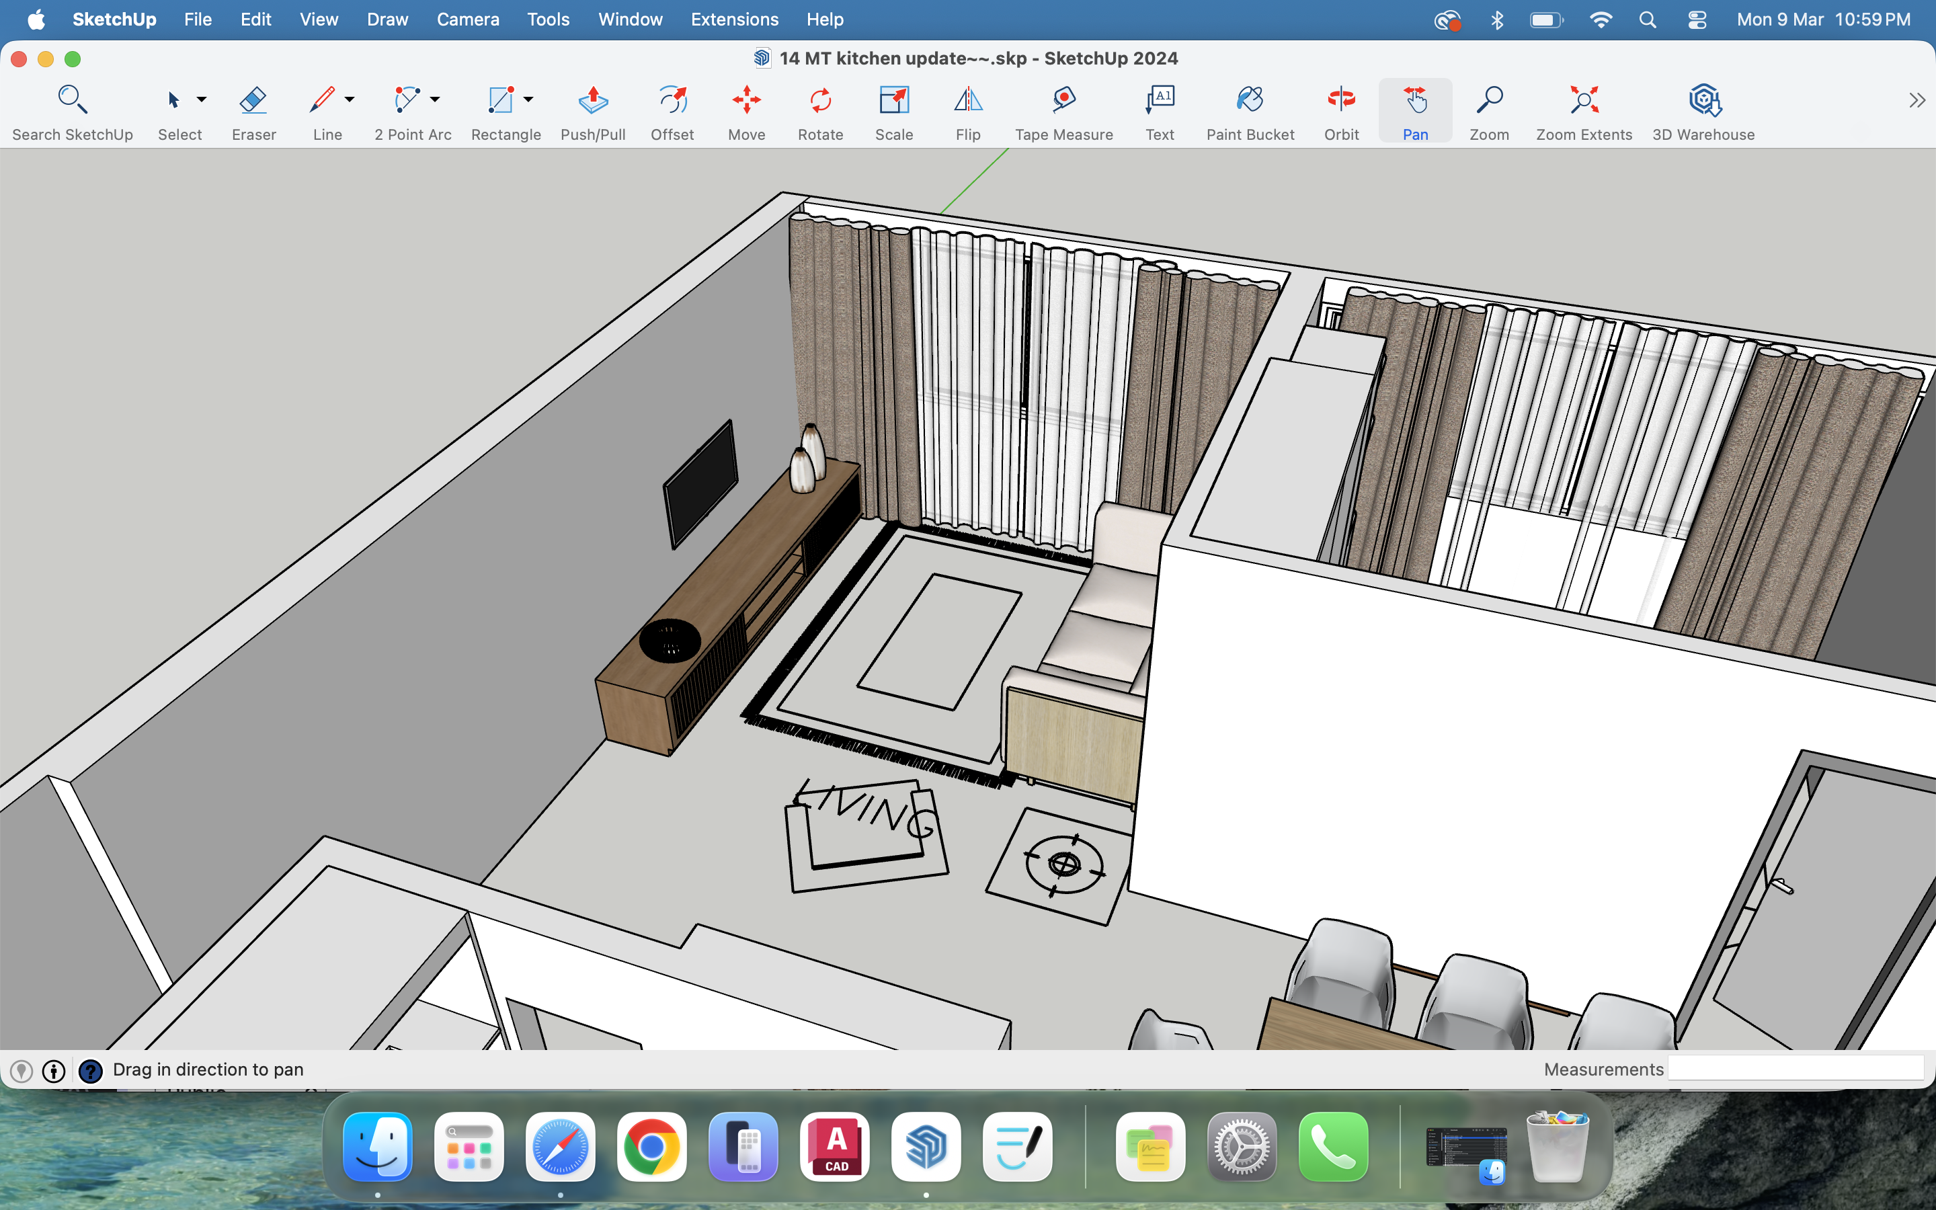Toggle Instructor help icon in status bar
The height and width of the screenshot is (1210, 1936).
tap(90, 1071)
